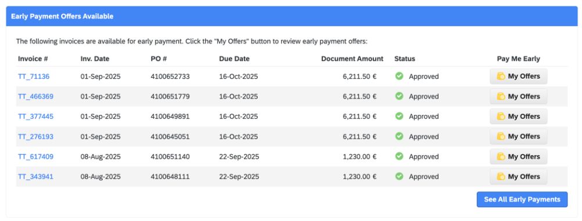This screenshot has width=582, height=221.
Task: Click Invoice # column header
Action: click(x=33, y=59)
